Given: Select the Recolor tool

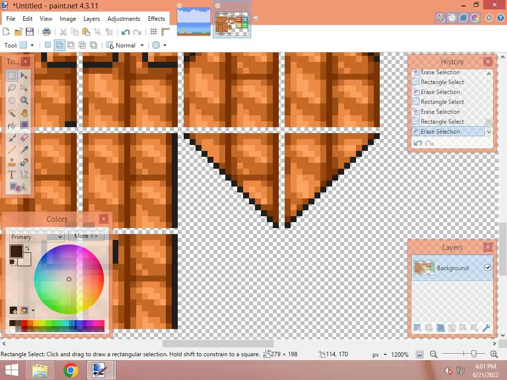Looking at the screenshot, I should pyautogui.click(x=24, y=162).
